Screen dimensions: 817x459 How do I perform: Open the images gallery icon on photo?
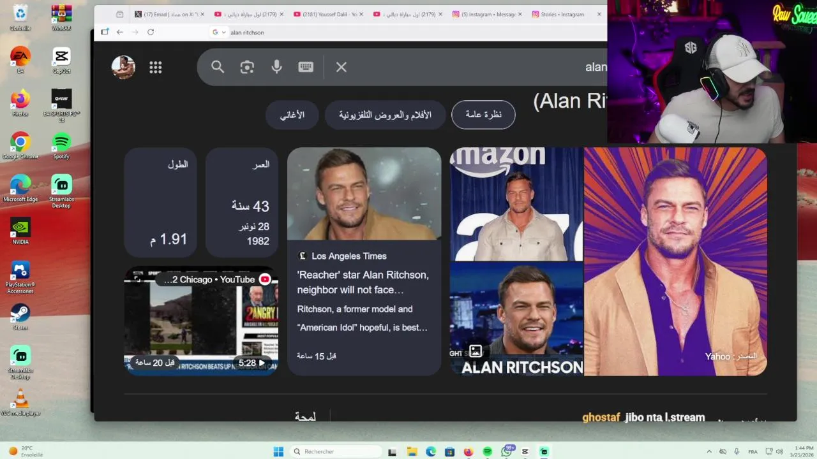[476, 351]
